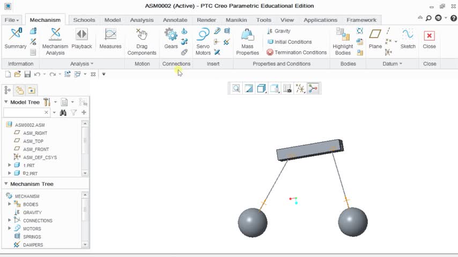Open Model Tree settings hammer icon

tap(47, 102)
